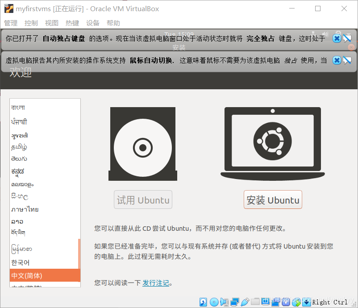358x308 pixels.
Task: Open the 设备 menu
Action: click(93, 23)
